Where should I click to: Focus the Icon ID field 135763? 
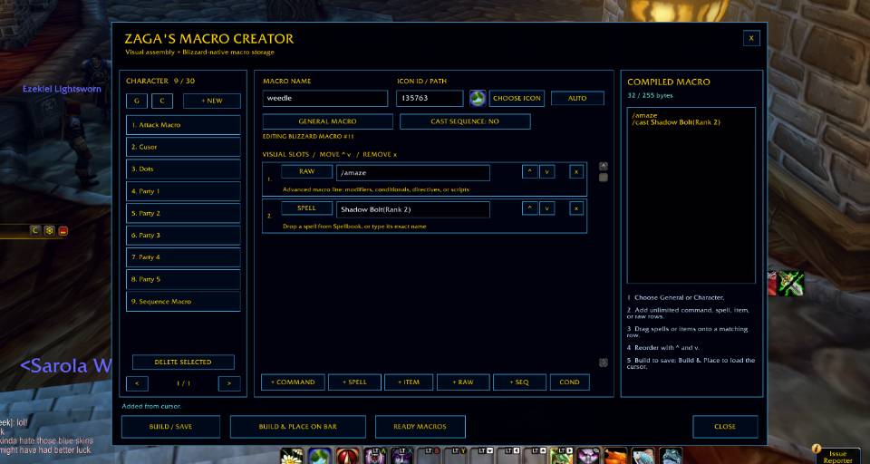tap(430, 98)
